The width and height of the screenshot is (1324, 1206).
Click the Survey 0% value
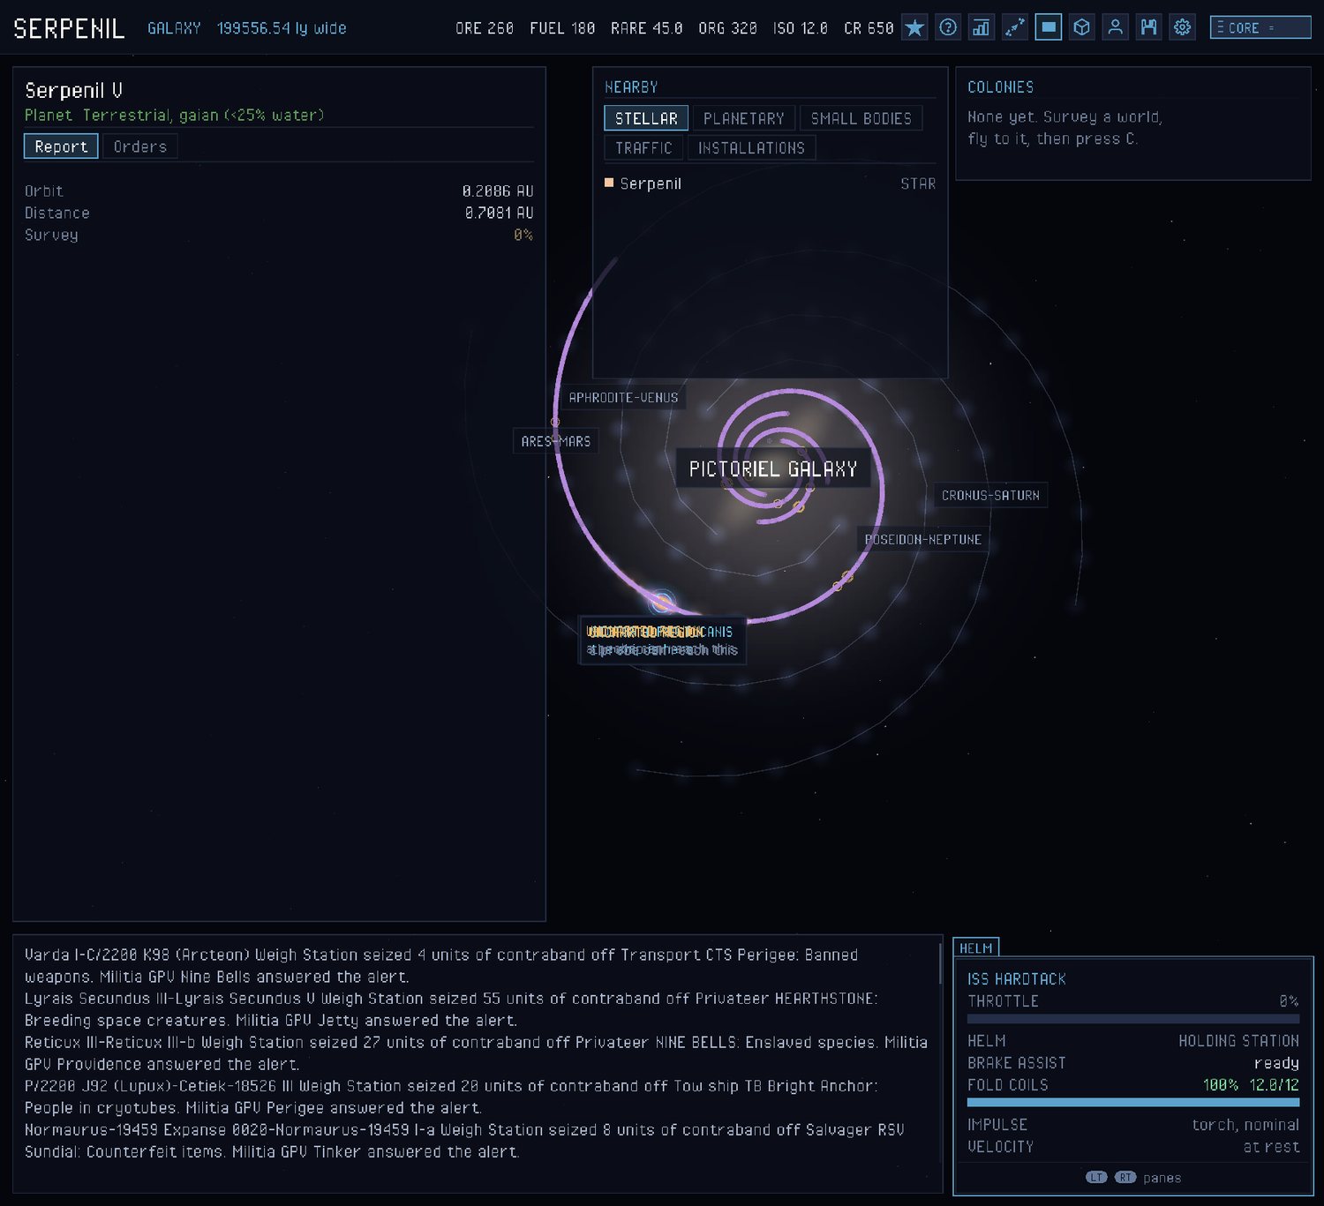pyautogui.click(x=523, y=235)
